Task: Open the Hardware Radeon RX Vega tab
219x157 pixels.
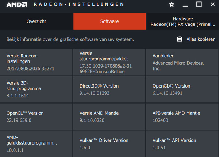Action: pos(183,21)
